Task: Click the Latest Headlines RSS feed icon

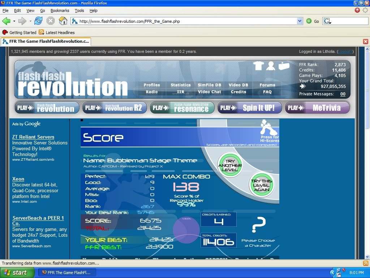Action: (42, 32)
